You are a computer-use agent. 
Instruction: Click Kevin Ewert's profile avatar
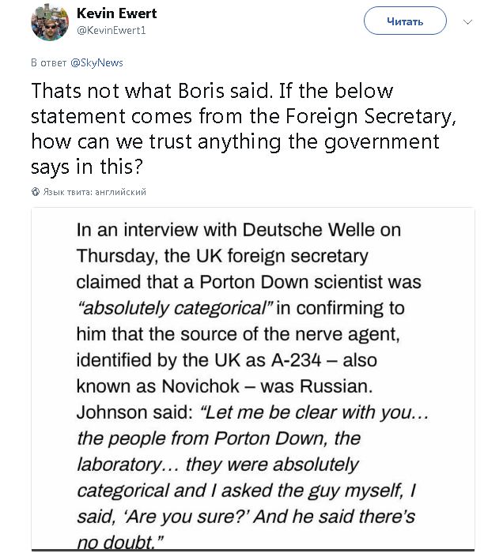[50, 21]
